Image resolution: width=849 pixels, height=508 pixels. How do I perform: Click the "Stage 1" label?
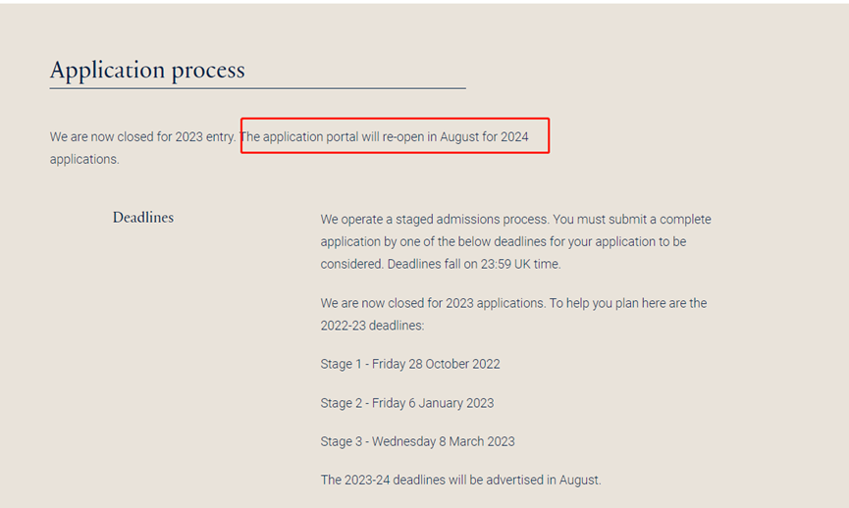point(343,364)
